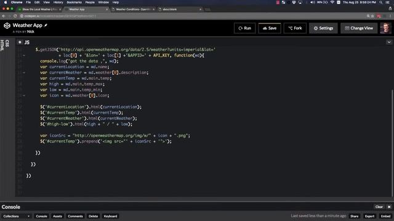The width and height of the screenshot is (394, 221).
Task: Close the Weather Conditions tab
Action: coord(153,9)
